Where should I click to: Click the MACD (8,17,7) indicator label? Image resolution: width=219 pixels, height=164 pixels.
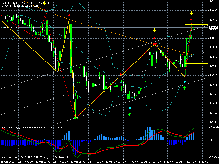pos(11,128)
